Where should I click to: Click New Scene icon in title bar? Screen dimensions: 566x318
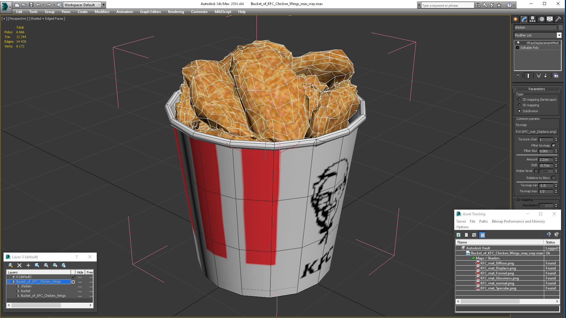point(17,5)
